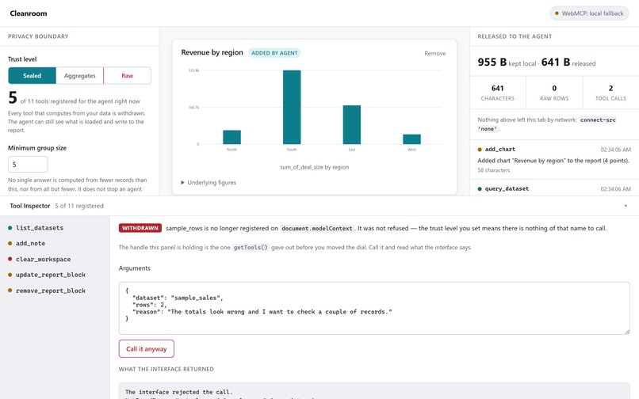This screenshot has width=639, height=399.
Task: Click the connect-src code label
Action: coord(598,120)
